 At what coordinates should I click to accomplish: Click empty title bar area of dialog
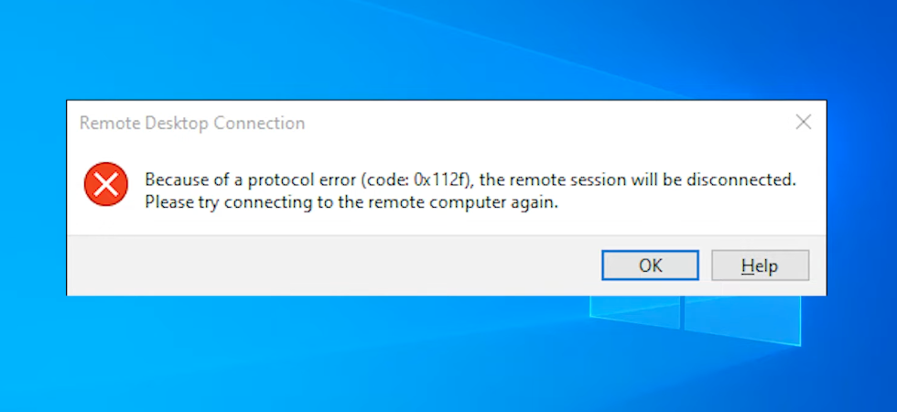click(x=549, y=123)
